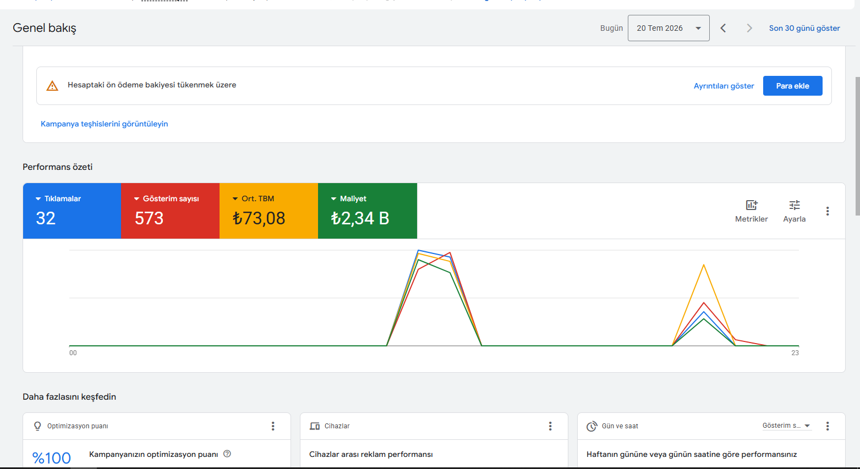This screenshot has width=860, height=469.
Task: Click the prepayment warning triangle icon
Action: click(52, 86)
